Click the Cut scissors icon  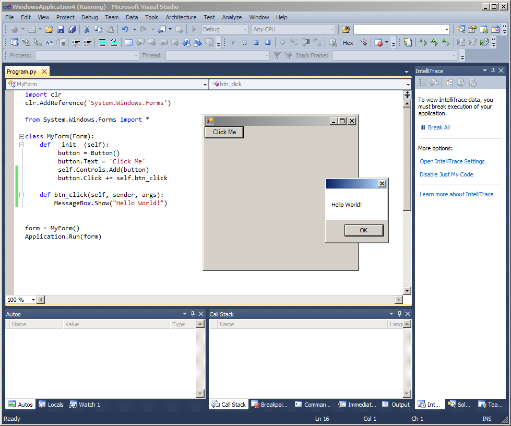[87, 29]
